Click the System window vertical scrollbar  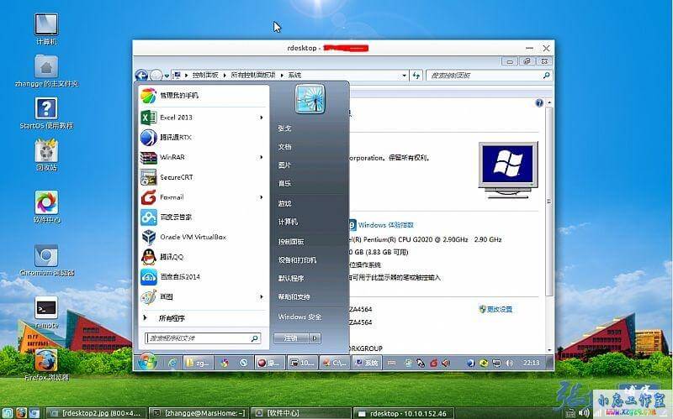click(x=549, y=202)
